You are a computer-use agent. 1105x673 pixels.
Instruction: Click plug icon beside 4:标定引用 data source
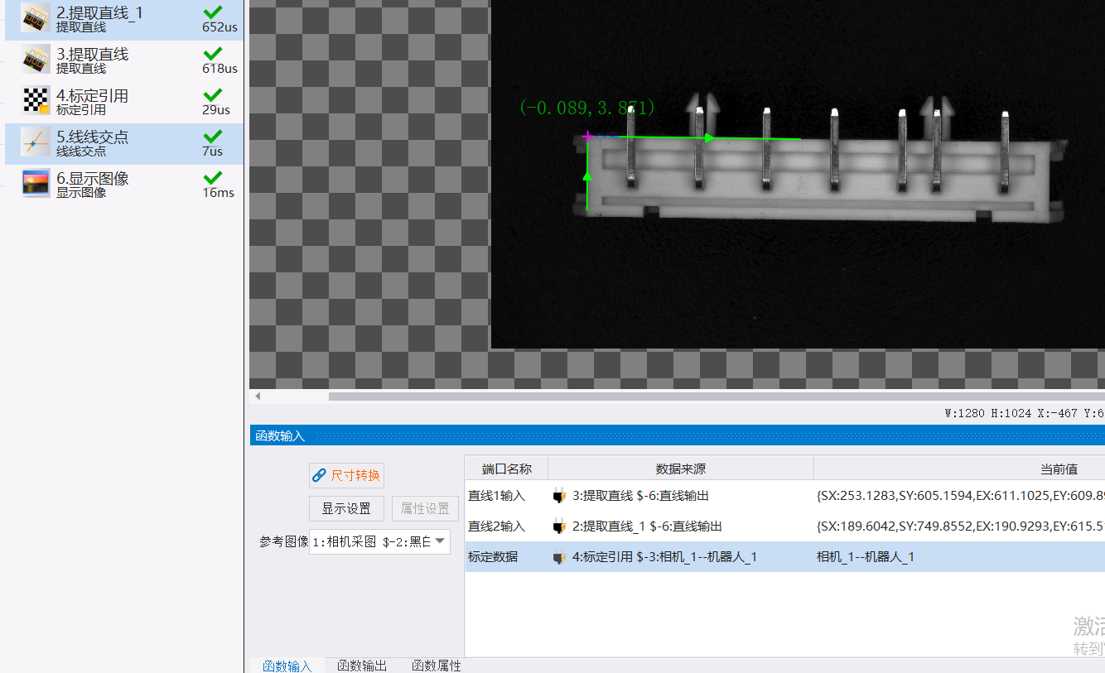pyautogui.click(x=559, y=557)
